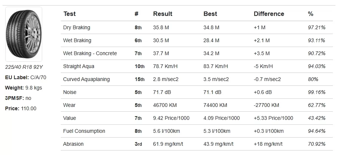The width and height of the screenshot is (341, 155).
Task: Click the Wet Braking test name
Action: click(77, 40)
